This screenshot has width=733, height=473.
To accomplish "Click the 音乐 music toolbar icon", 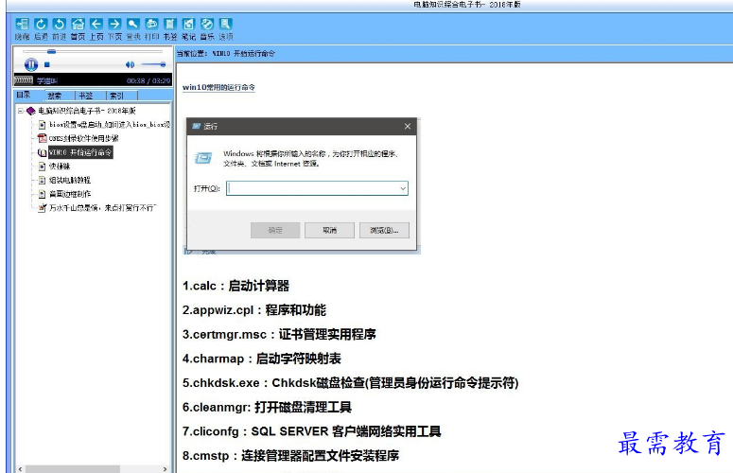I will [207, 24].
